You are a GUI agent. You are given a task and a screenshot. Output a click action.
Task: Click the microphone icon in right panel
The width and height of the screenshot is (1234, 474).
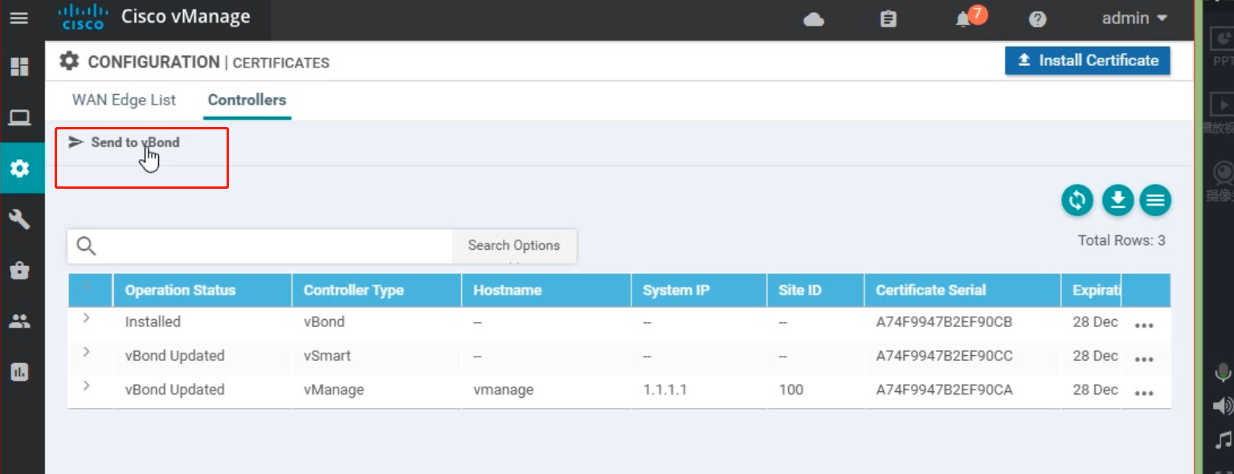[1223, 373]
